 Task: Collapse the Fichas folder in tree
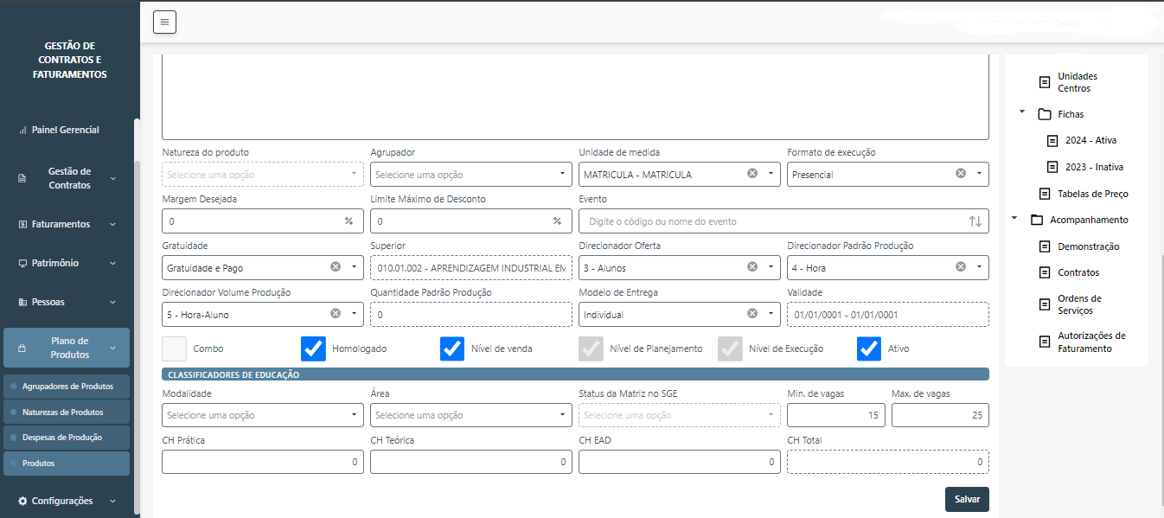(1022, 113)
